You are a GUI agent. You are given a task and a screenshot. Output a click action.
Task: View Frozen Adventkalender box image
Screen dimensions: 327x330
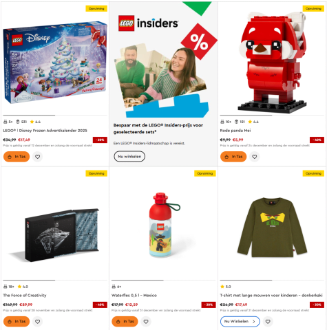tap(55, 63)
